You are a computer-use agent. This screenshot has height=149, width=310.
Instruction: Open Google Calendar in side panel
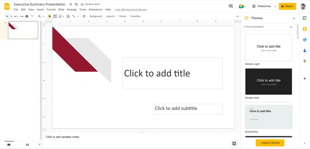tap(305, 18)
